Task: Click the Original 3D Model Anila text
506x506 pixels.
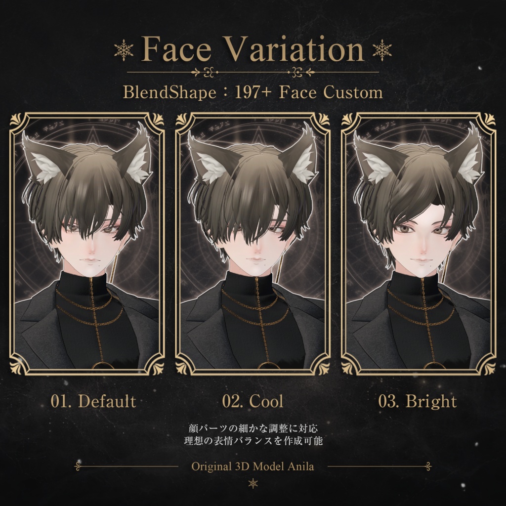Action: [253, 466]
